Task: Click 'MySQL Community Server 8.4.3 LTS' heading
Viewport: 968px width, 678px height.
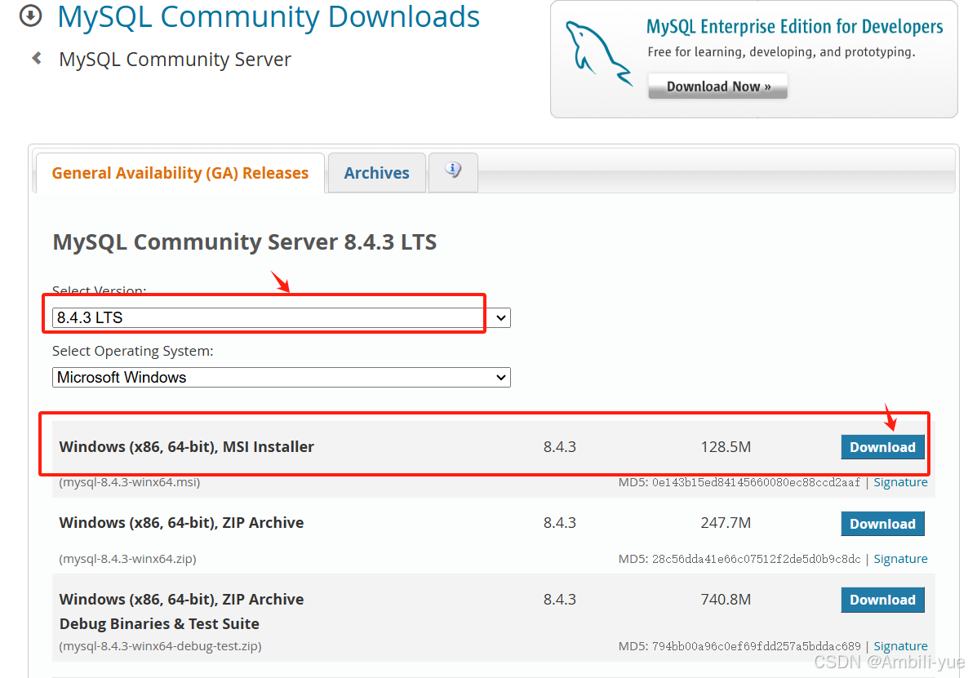Action: [245, 242]
